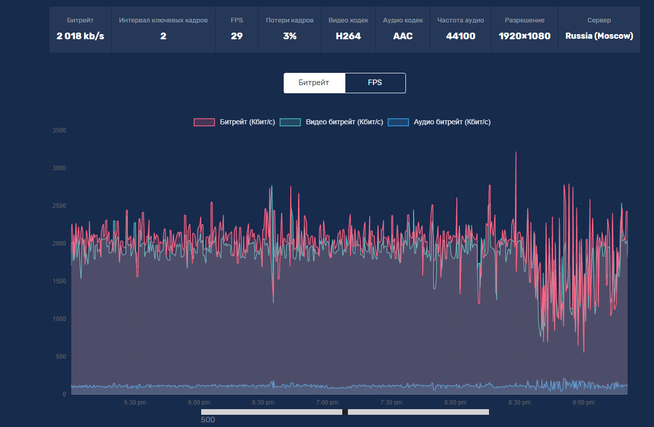Viewport: 654px width, 427px height.
Task: Click the Видео кодек H264 stat card
Action: pos(348,29)
